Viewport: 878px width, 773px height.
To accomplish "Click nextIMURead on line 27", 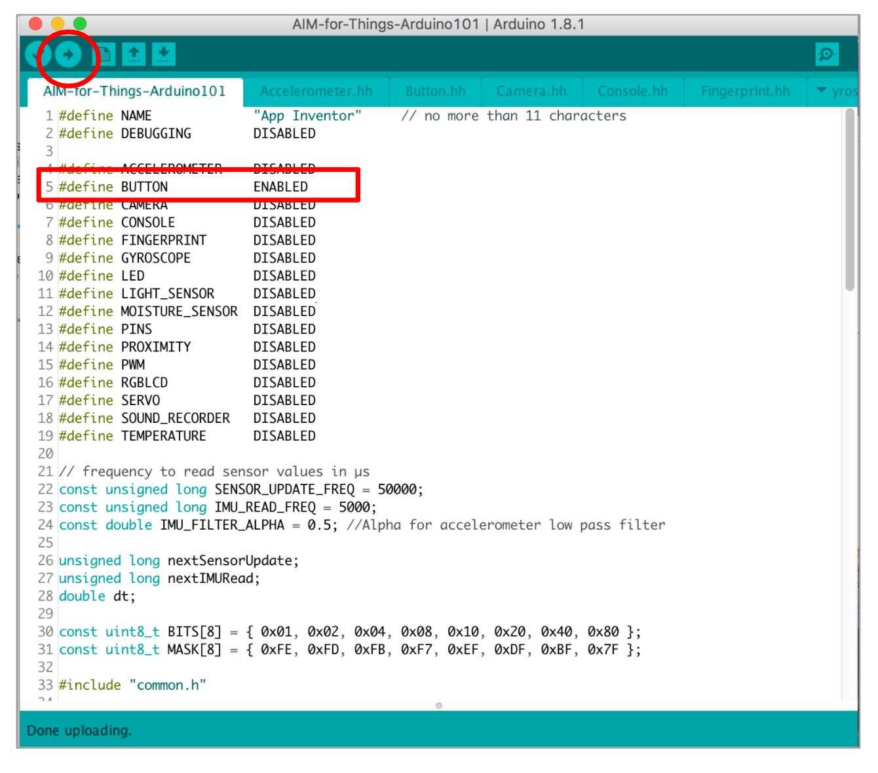I will [210, 578].
